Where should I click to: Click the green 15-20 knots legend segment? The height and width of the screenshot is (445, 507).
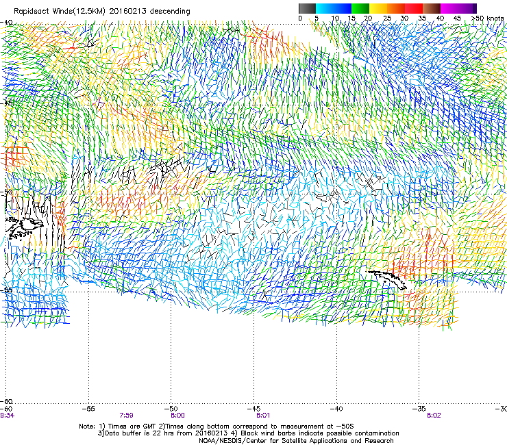click(x=360, y=8)
